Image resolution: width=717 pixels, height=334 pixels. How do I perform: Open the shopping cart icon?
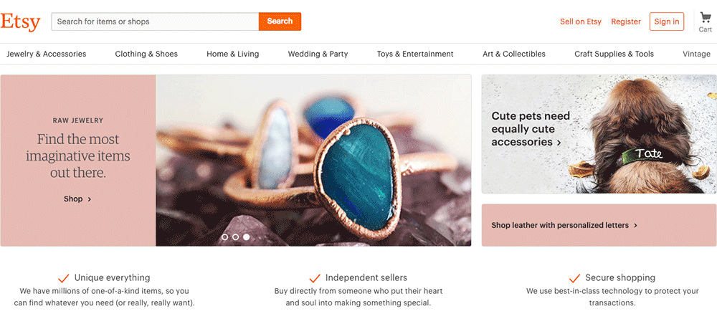[706, 19]
